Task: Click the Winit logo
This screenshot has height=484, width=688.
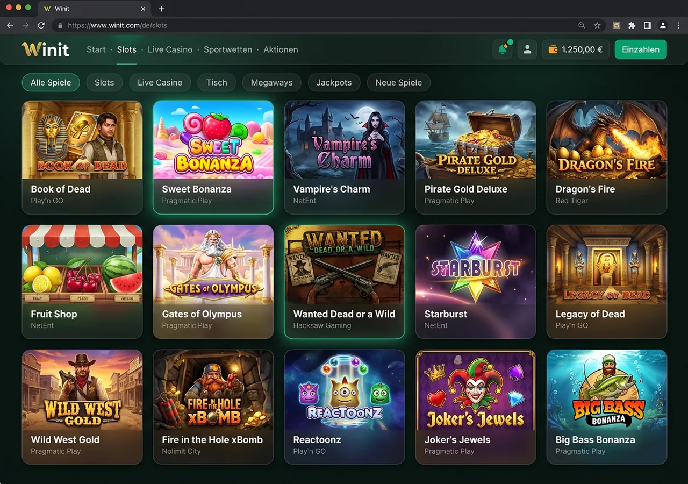Action: click(x=46, y=49)
